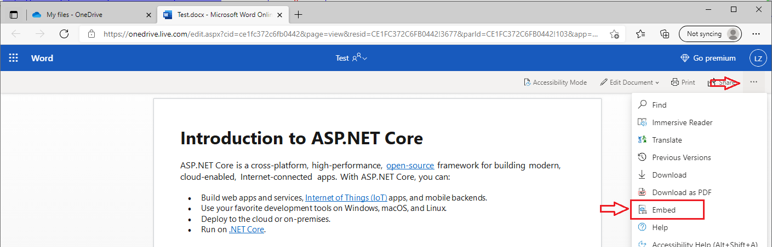Select Download as PDF
772x247 pixels.
(699, 192)
